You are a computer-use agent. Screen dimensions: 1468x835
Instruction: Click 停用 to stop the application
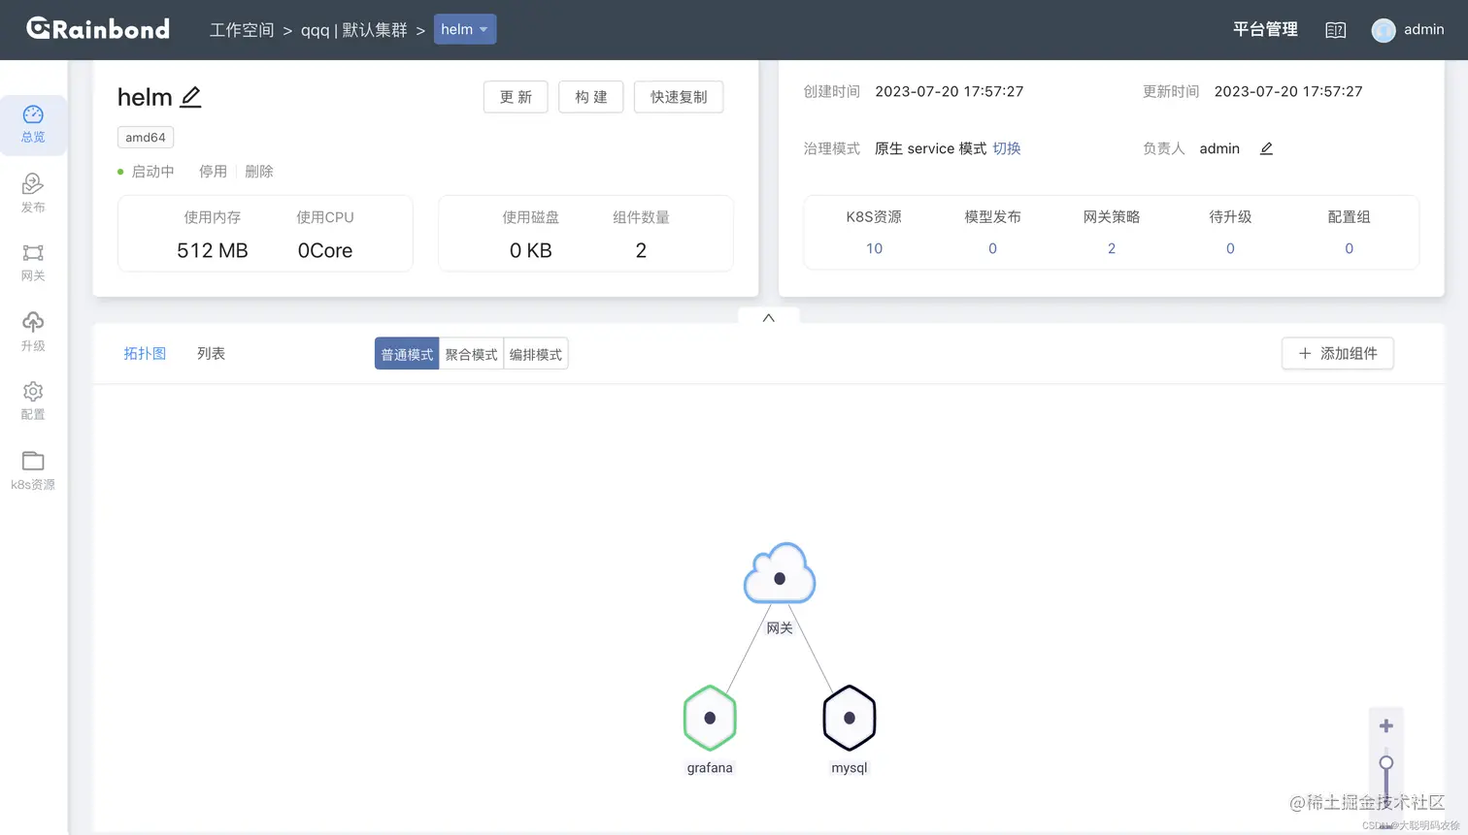[x=213, y=171]
